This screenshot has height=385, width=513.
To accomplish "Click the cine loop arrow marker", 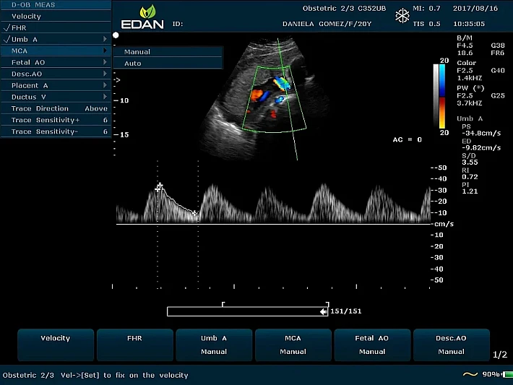I will 323,311.
